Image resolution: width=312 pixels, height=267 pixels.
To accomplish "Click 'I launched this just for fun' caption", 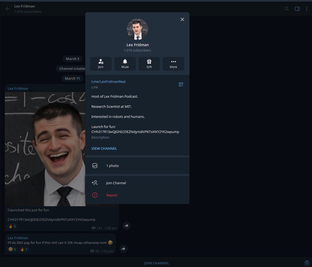I will pos(28,210).
